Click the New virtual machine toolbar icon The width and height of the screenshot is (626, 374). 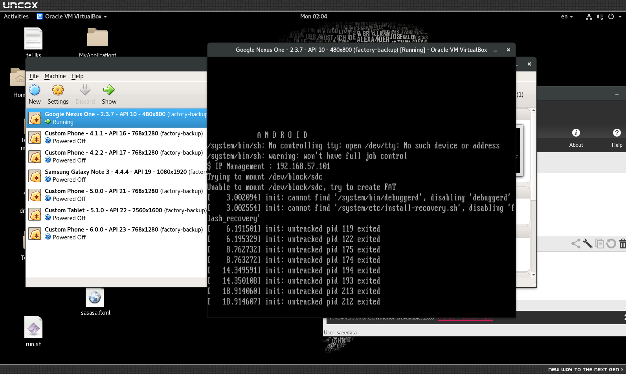click(35, 90)
